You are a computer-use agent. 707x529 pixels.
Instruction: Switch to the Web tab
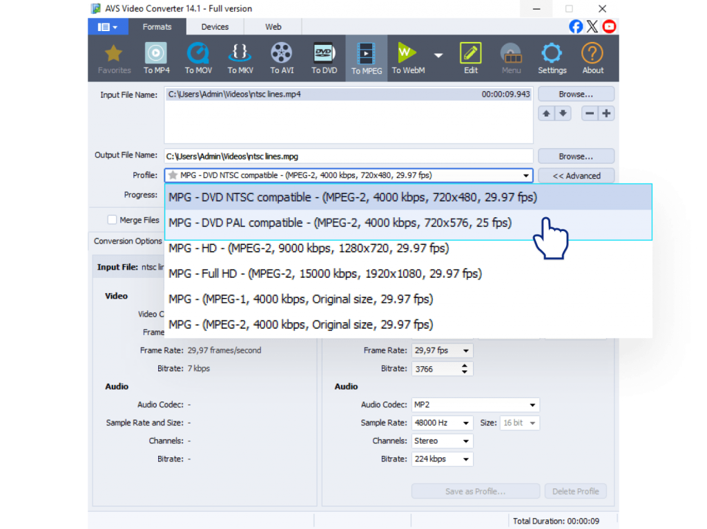273,27
